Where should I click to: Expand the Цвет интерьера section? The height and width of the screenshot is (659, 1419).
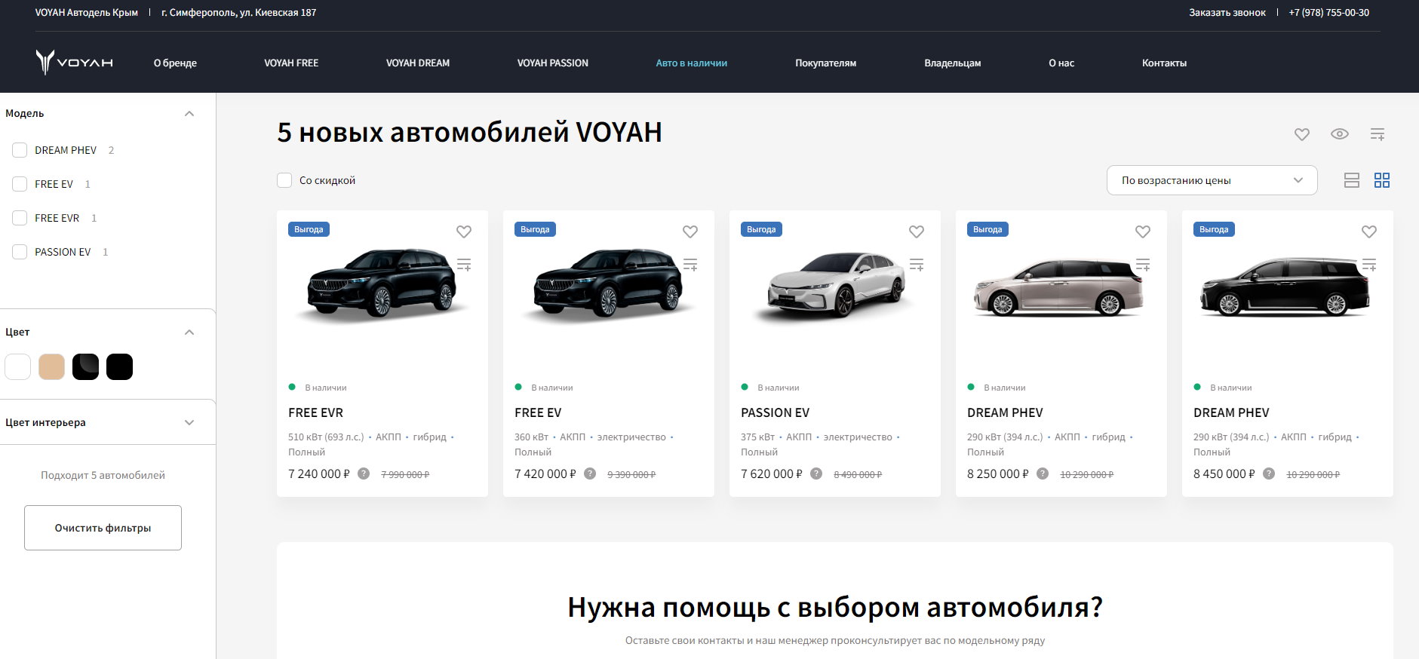pos(189,423)
